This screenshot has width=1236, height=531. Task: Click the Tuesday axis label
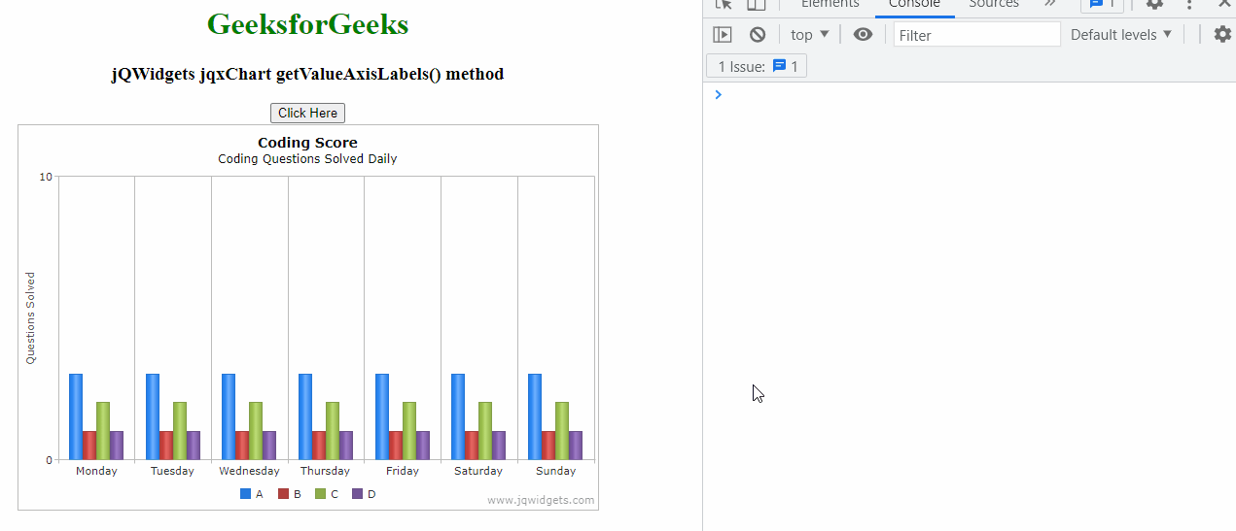pos(172,471)
